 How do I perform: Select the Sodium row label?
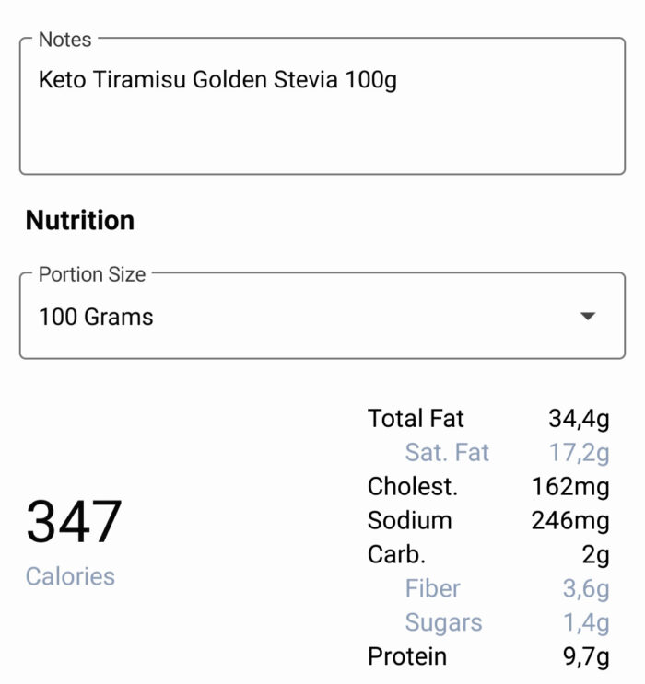pos(410,520)
